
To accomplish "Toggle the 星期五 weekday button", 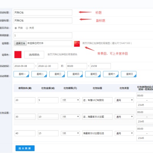I will (93, 74).
